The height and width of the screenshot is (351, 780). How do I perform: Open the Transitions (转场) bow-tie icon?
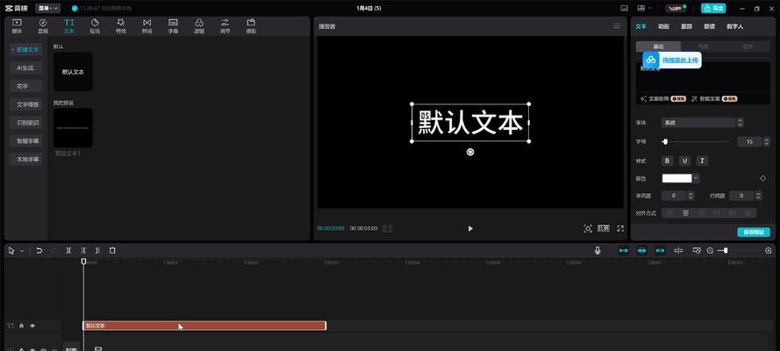pos(147,25)
